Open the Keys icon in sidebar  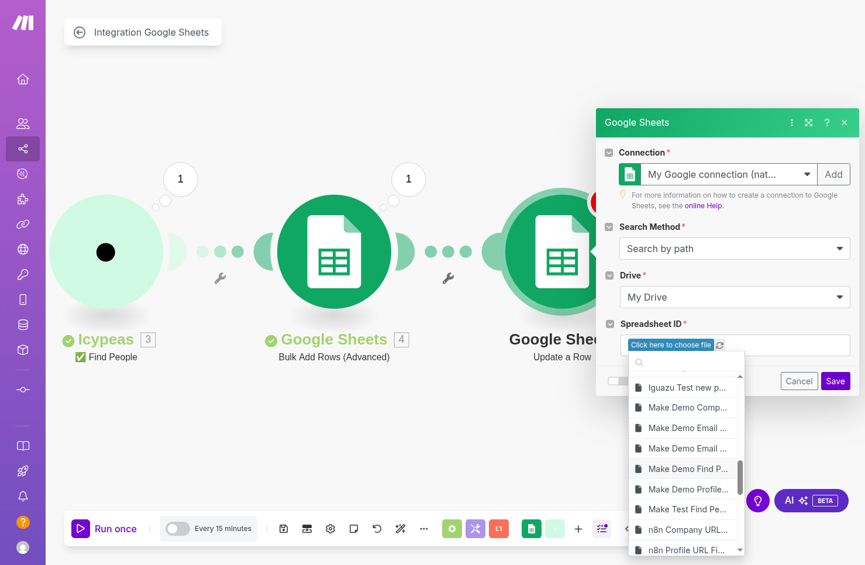tap(23, 274)
